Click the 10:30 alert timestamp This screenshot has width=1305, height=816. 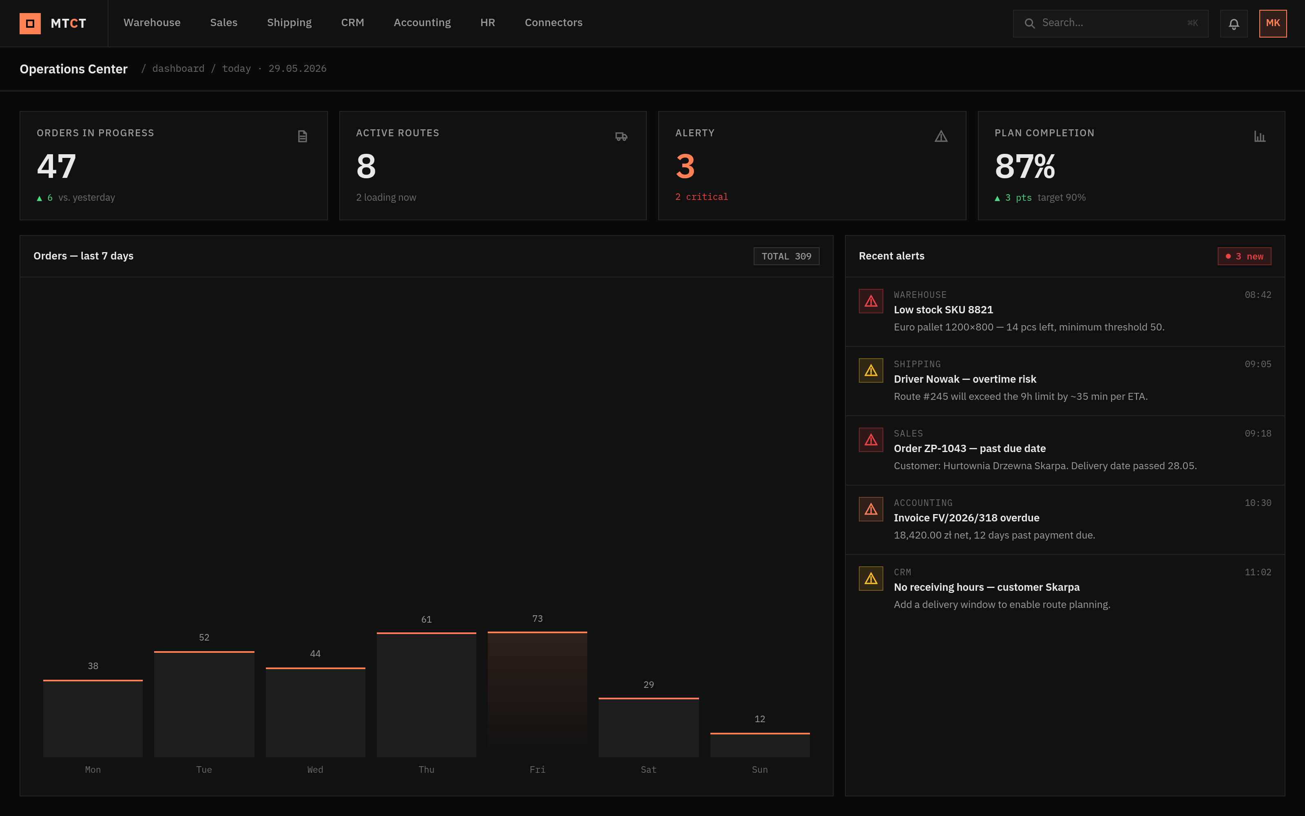pos(1258,503)
